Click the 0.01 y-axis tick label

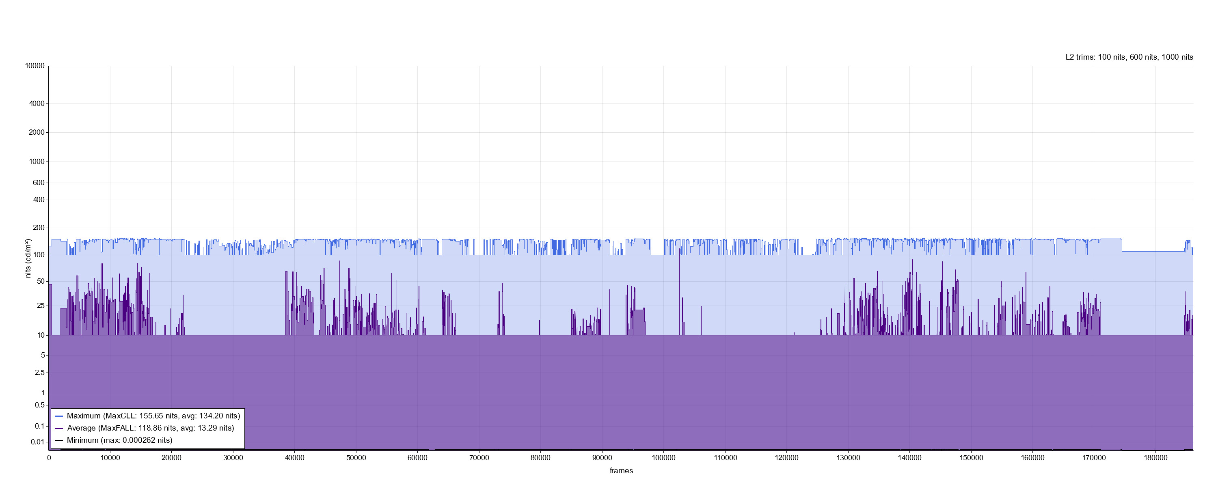tap(37, 442)
